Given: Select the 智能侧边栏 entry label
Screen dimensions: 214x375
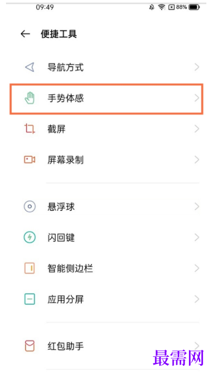Looking at the screenshot, I should click(70, 268).
